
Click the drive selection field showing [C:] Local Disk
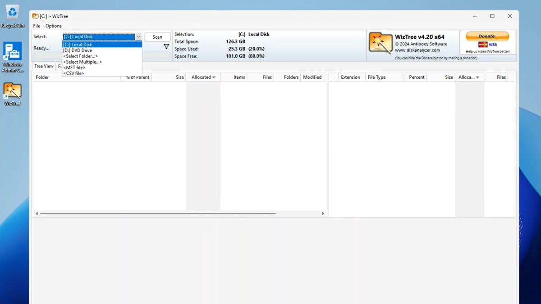tap(99, 37)
